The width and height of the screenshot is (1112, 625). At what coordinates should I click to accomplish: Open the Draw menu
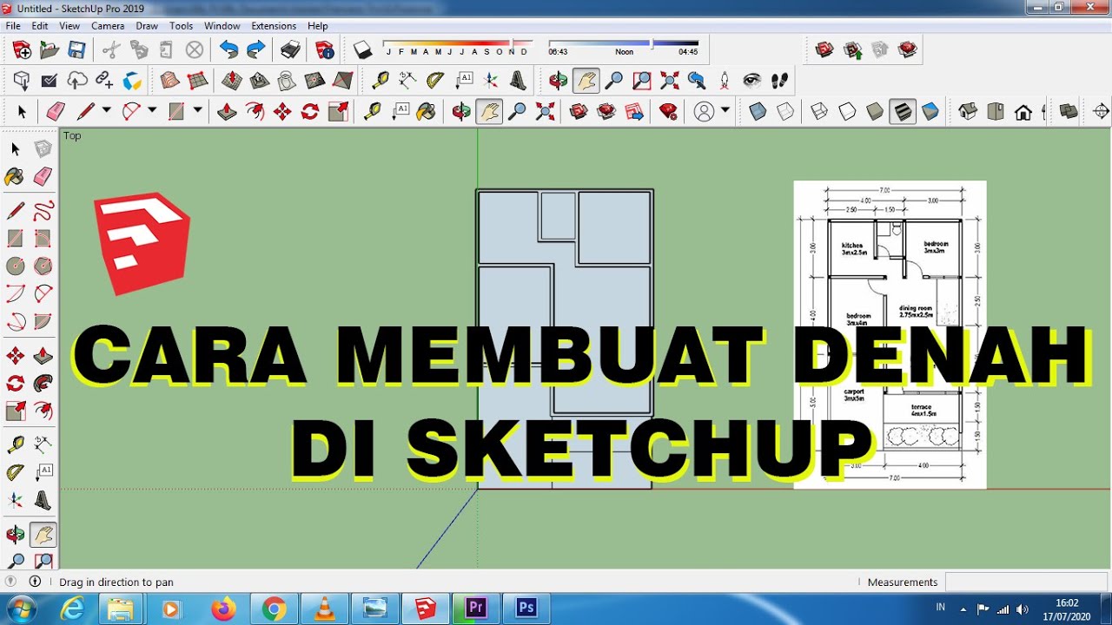[x=147, y=26]
